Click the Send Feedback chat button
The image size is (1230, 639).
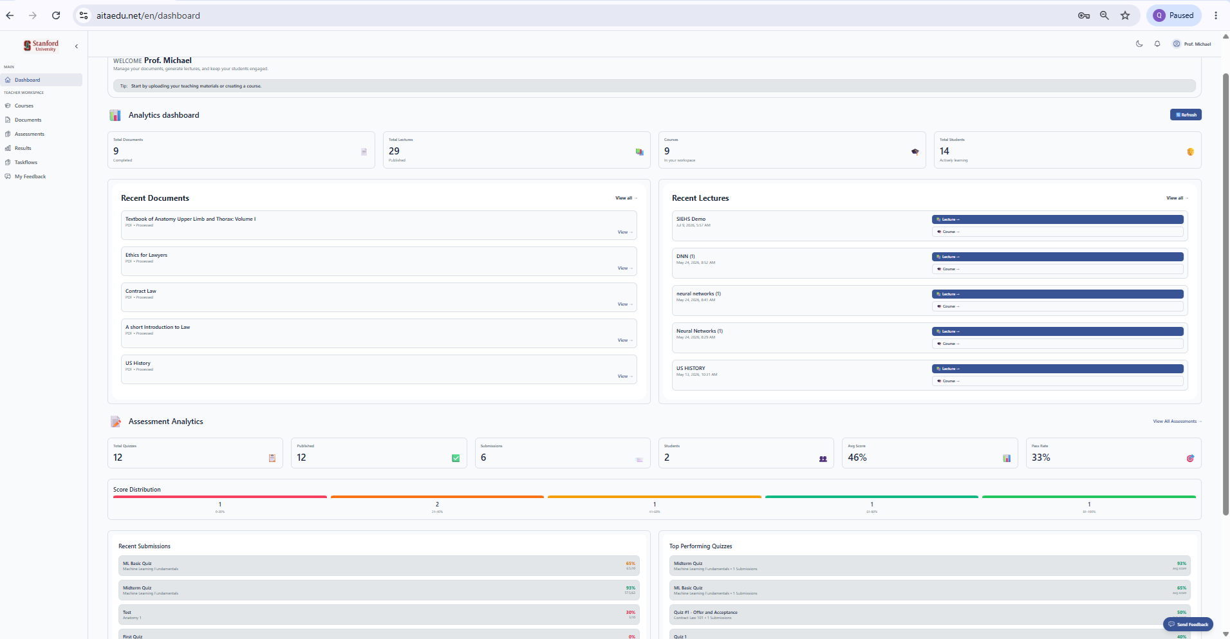point(1188,624)
